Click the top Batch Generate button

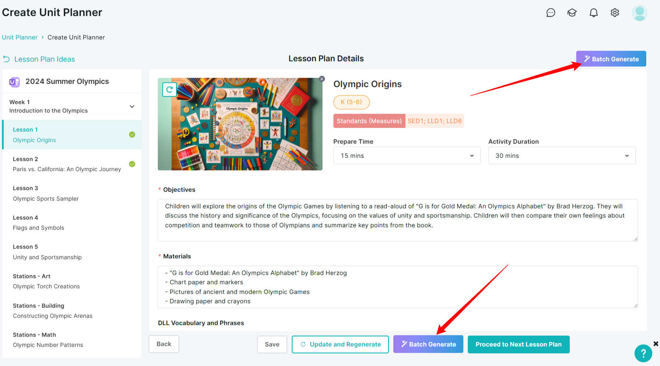pyautogui.click(x=611, y=59)
